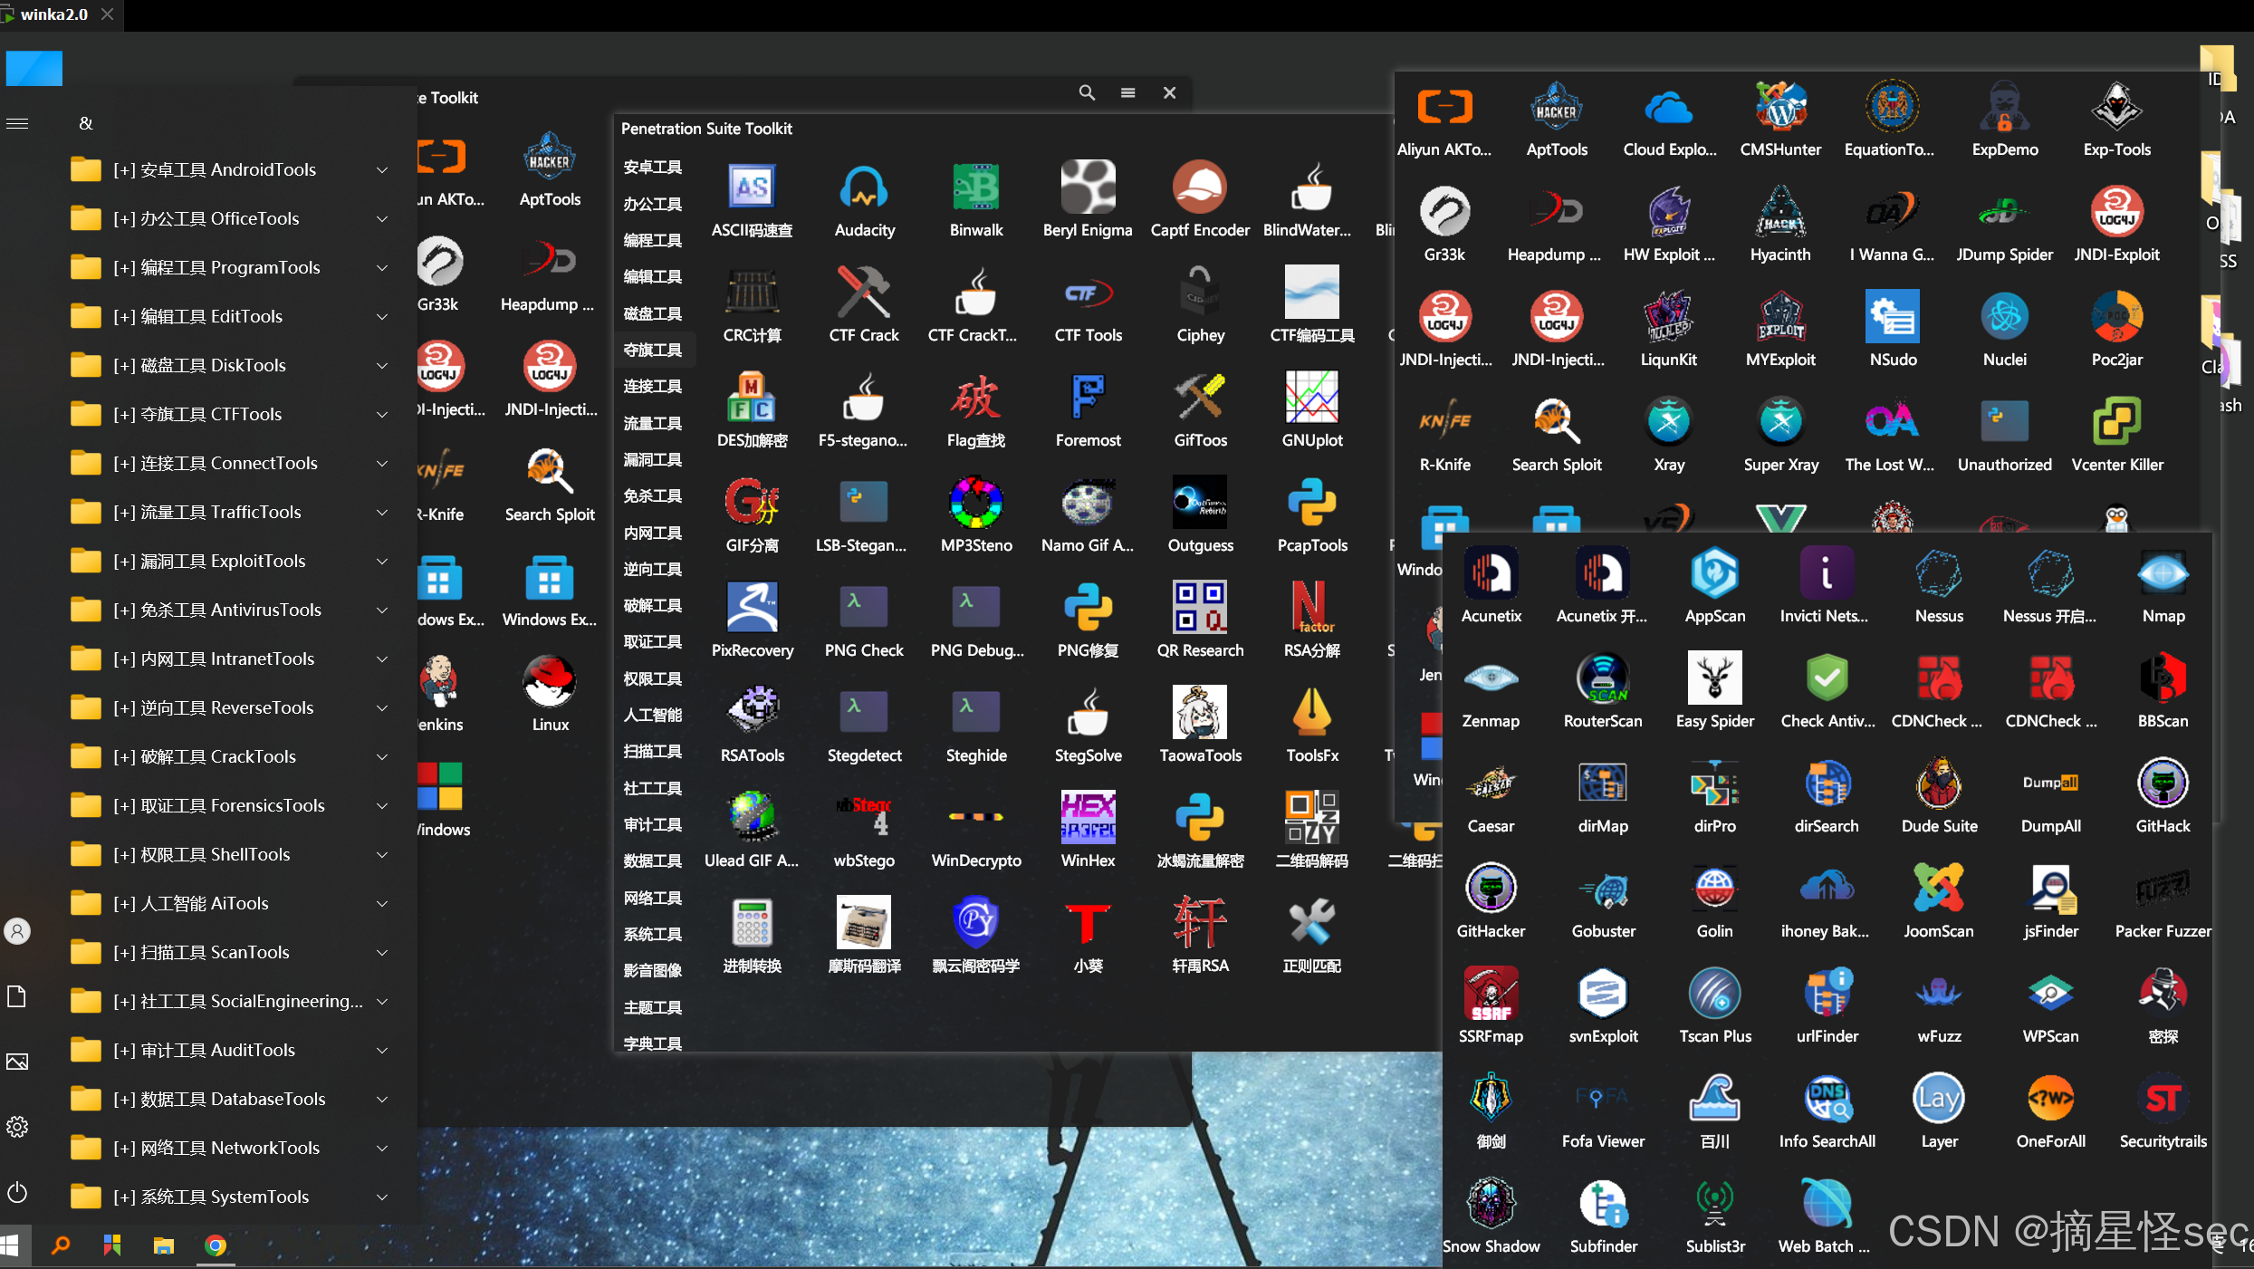Screen dimensions: 2254x1269
Task: Open the hamburger menu in Toolkit header
Action: [1128, 92]
